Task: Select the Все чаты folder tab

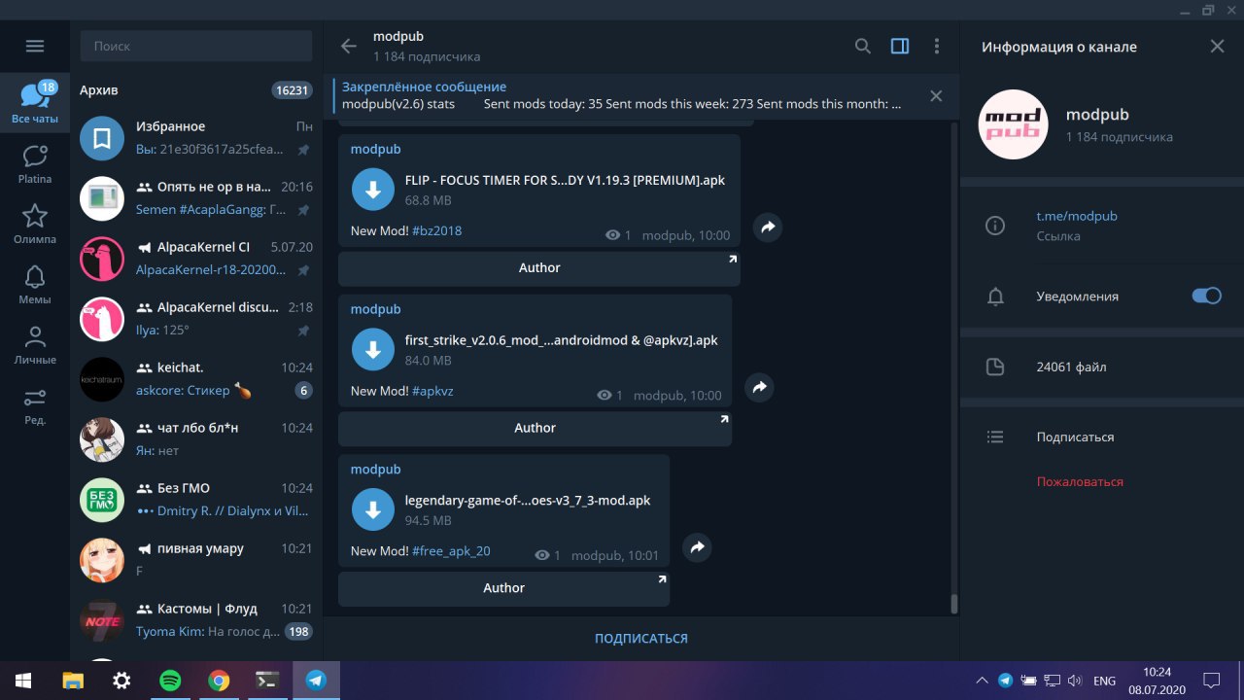Action: click(x=35, y=104)
